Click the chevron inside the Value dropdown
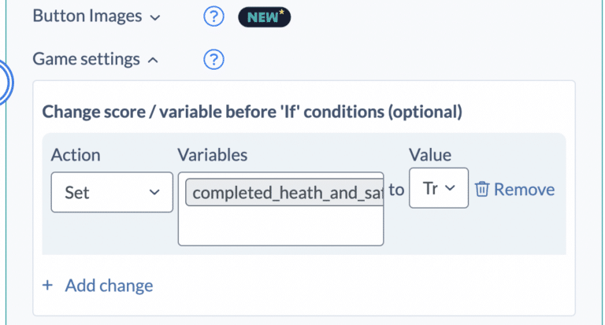 pos(450,188)
